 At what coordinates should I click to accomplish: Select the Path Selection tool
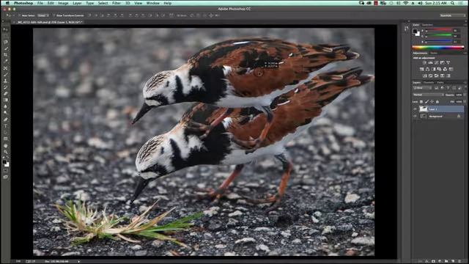(5, 132)
